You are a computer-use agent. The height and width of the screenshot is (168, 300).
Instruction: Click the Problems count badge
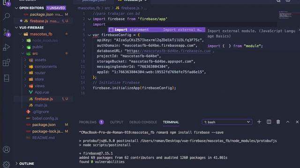click(x=101, y=122)
